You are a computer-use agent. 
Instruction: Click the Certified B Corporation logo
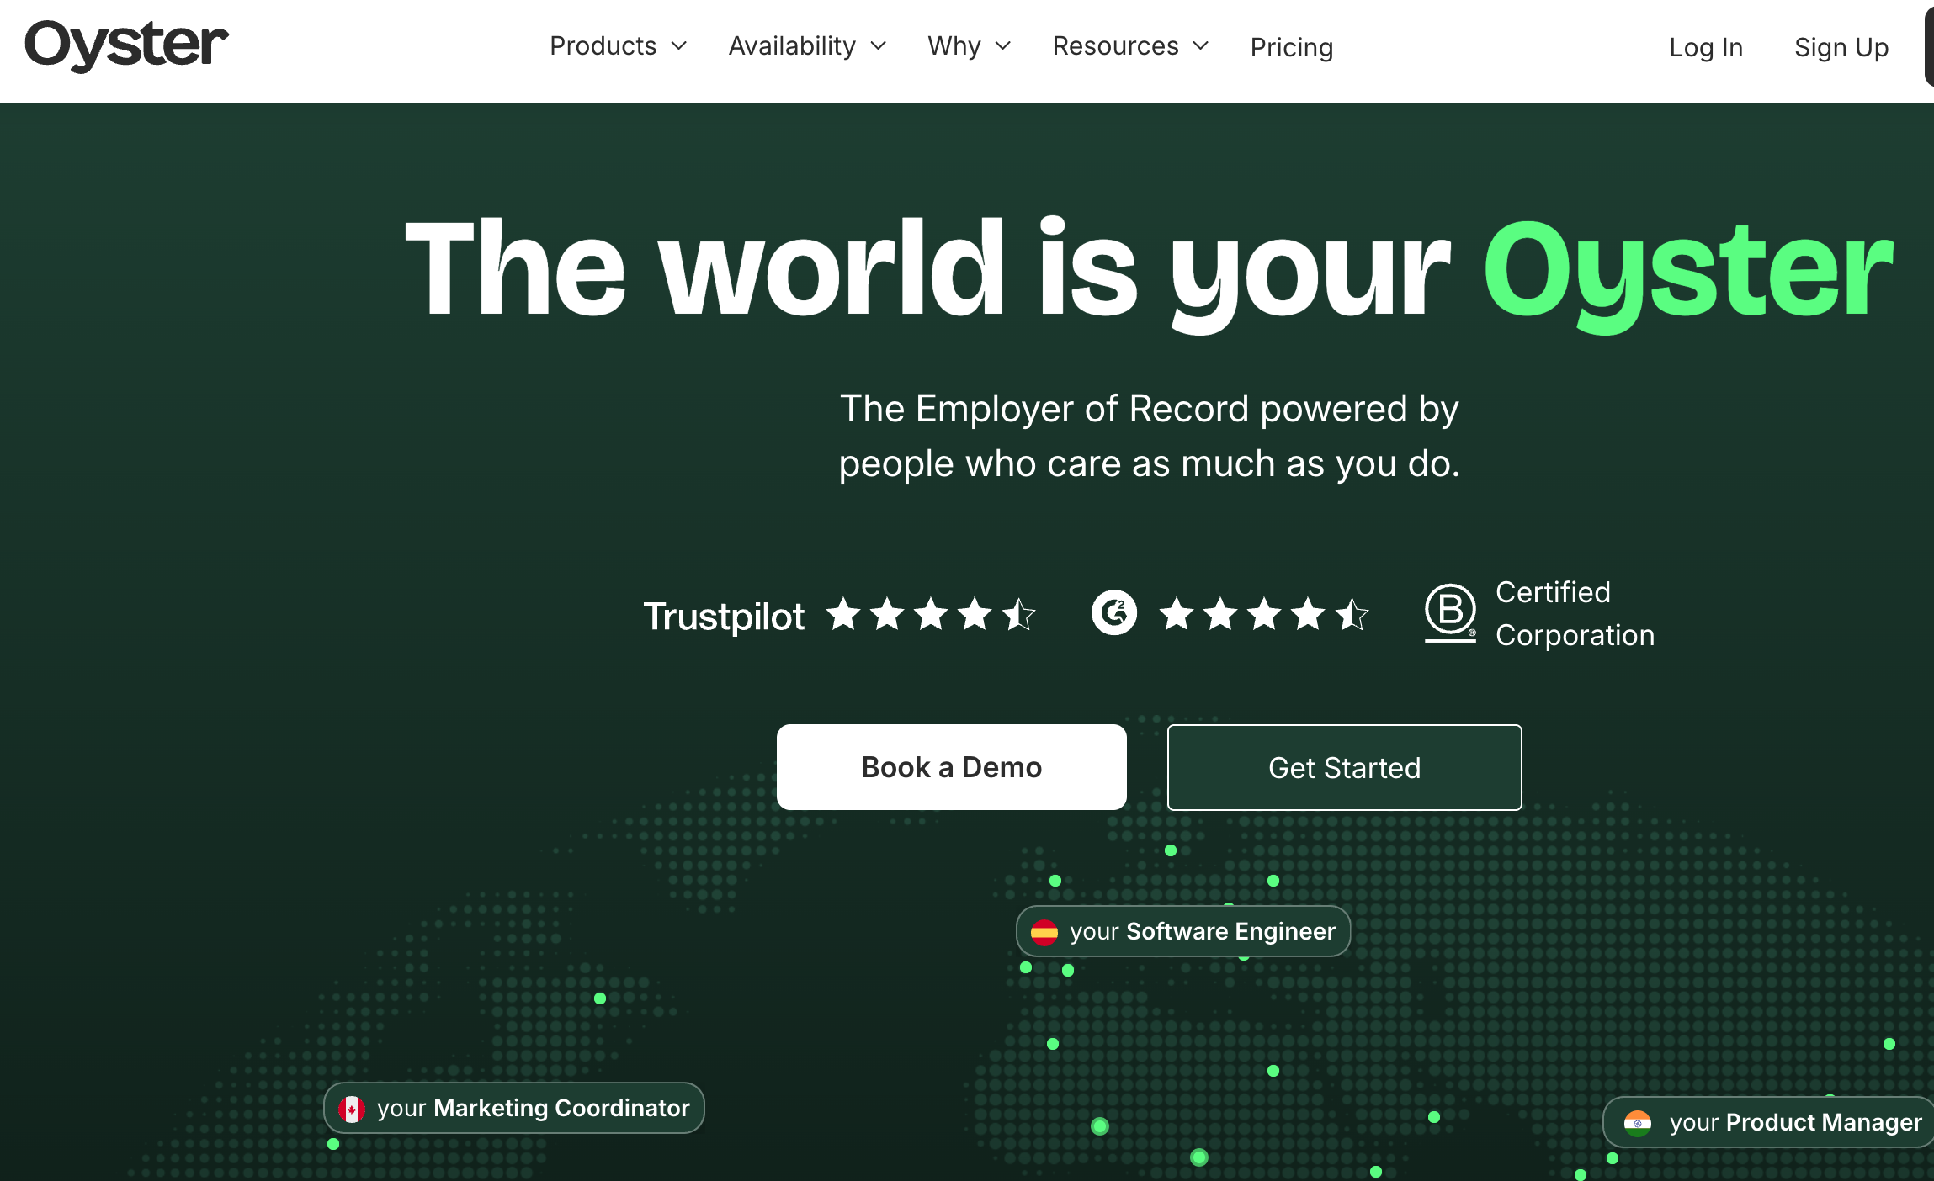(x=1450, y=613)
